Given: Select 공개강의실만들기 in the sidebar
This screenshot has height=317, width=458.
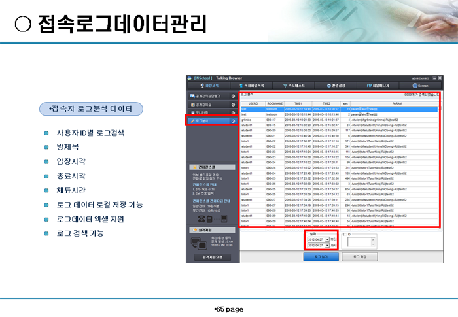Looking at the screenshot, I should [x=212, y=96].
